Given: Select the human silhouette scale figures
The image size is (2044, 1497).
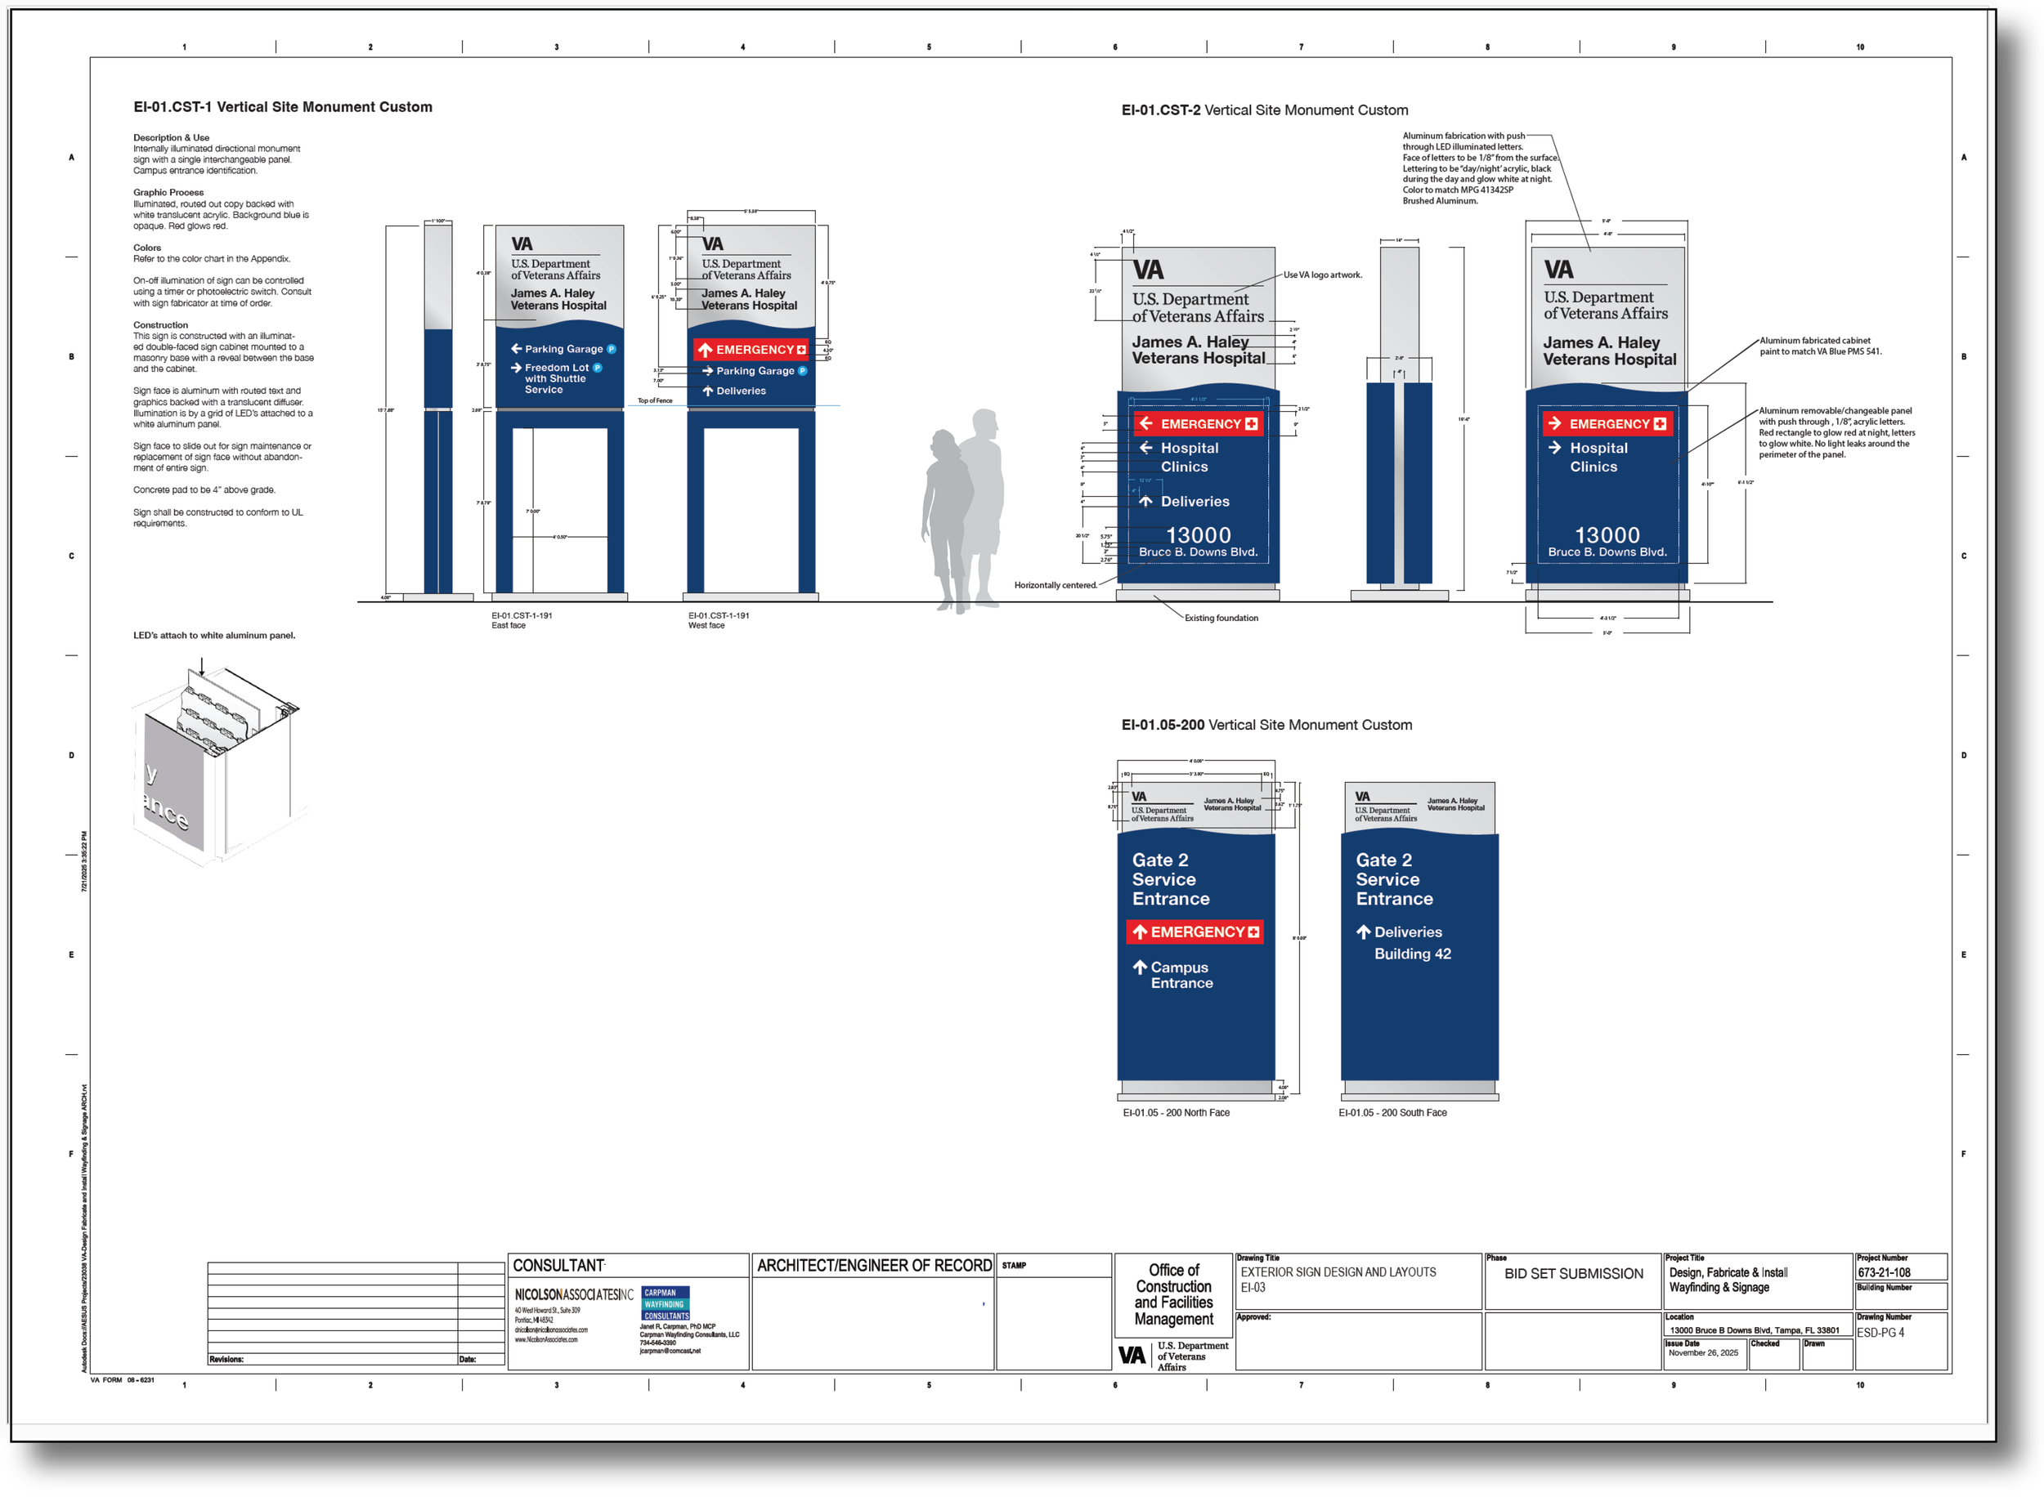Looking at the screenshot, I should (x=963, y=511).
